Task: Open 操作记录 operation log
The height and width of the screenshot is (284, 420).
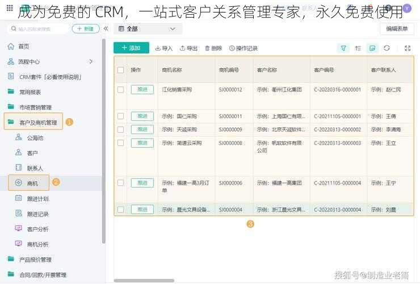Action: [x=243, y=48]
